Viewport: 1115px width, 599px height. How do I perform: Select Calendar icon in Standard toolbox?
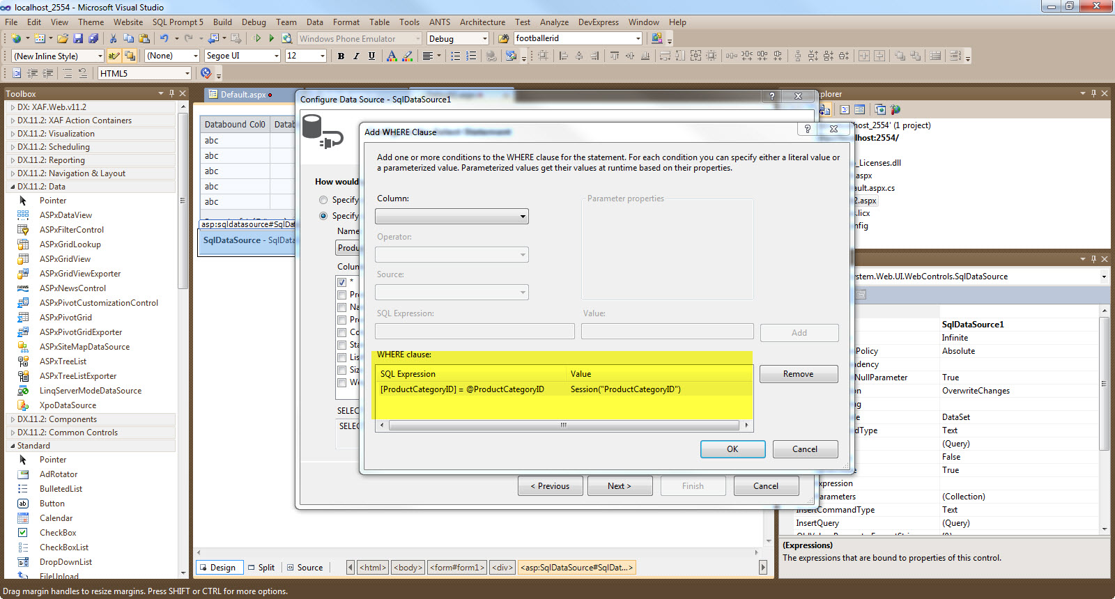[x=23, y=518]
